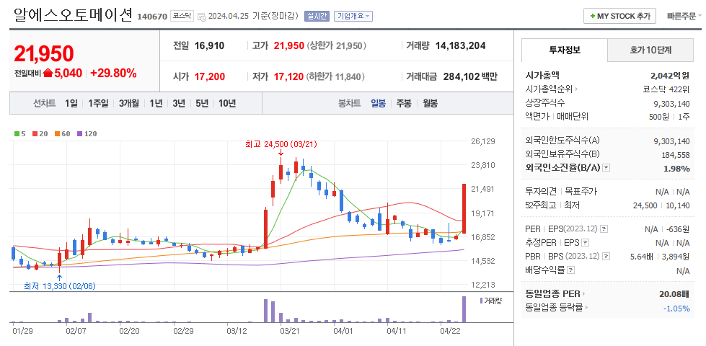The width and height of the screenshot is (706, 346).
Task: Click the tallest volume bar near 04/22
Action: [464, 309]
